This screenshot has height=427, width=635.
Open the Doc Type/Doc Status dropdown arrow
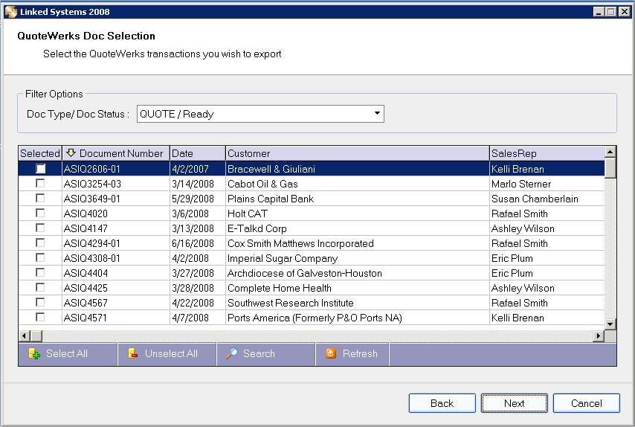click(377, 113)
